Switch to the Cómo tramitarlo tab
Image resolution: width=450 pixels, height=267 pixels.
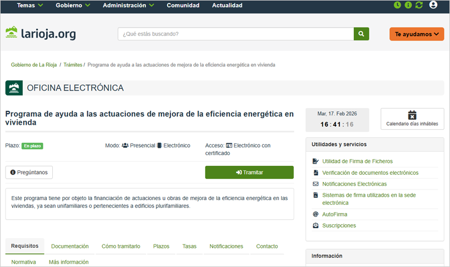[x=121, y=246]
